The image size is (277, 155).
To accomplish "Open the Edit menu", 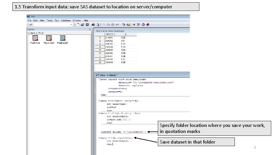I will (x=35, y=20).
